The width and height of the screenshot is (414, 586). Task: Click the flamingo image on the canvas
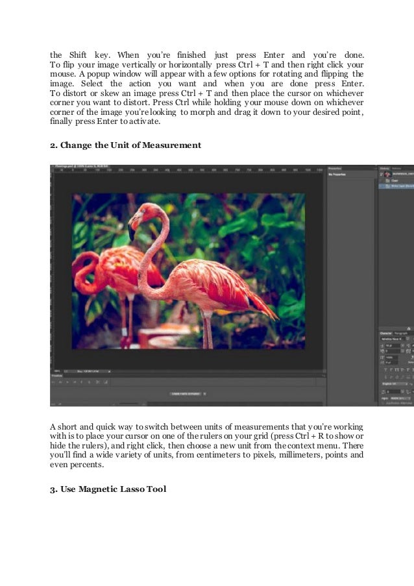coord(189,271)
